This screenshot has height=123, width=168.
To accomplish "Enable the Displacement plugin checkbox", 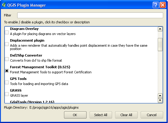I will (7, 44).
